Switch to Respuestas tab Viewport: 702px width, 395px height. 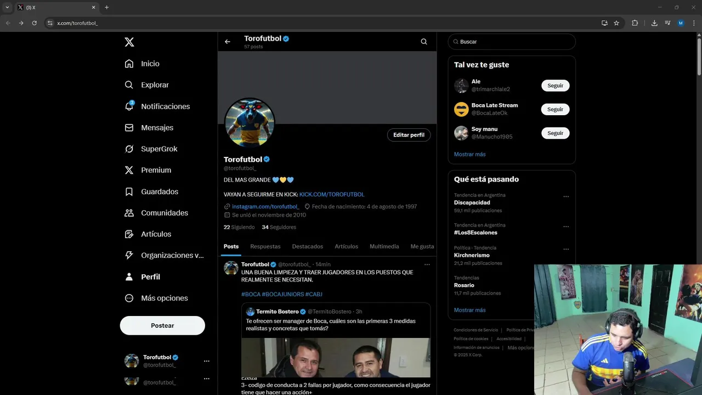click(265, 246)
